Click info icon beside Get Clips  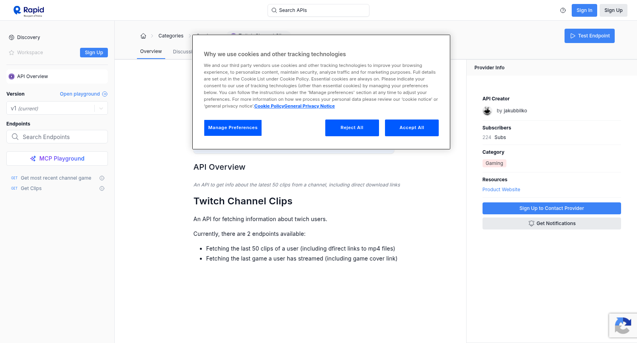(x=102, y=188)
